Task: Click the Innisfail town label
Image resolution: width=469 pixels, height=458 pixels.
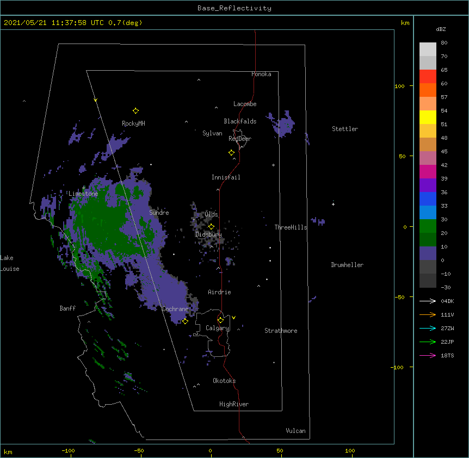Action: (x=226, y=177)
